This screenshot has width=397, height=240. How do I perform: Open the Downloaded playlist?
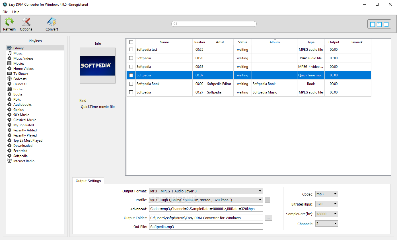(x=23, y=146)
